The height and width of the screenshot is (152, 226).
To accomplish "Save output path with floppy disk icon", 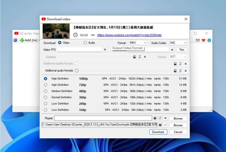I will click(x=160, y=125).
